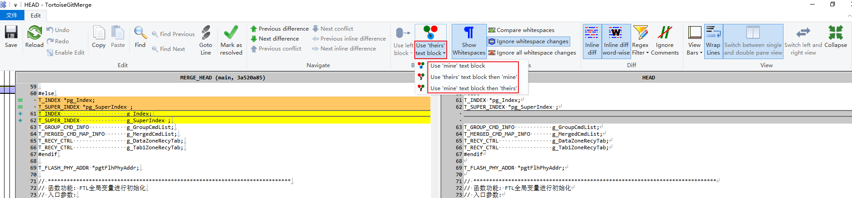
Task: Jump to Next difference
Action: 275,38
